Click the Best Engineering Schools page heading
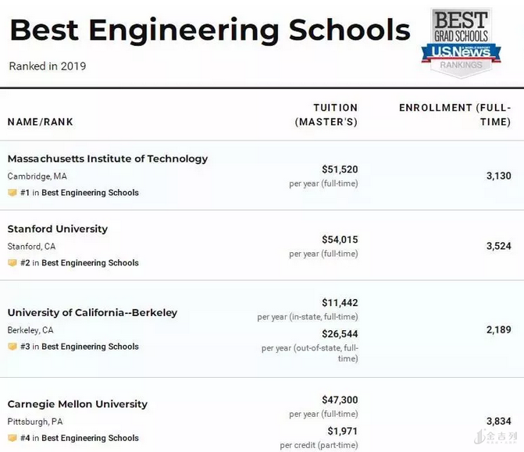 [x=209, y=30]
